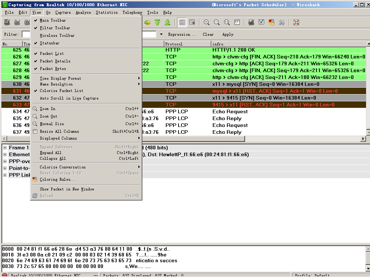
Task: Uncheck Packet Bytes in View menu
Action: click(x=86, y=69)
